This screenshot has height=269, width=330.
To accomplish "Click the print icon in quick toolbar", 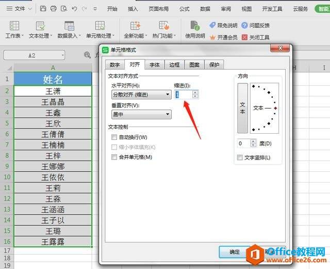I will (x=54, y=9).
